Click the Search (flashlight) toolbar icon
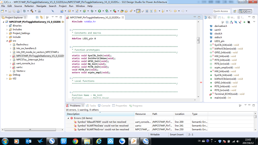This screenshot has height=145, width=258. pos(131,11)
